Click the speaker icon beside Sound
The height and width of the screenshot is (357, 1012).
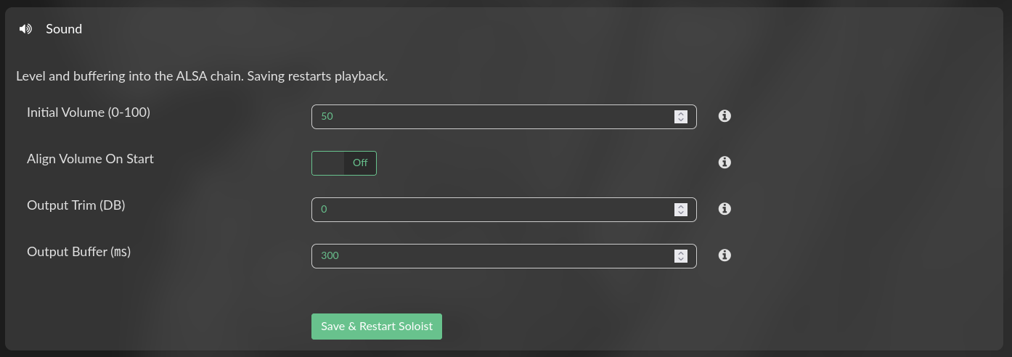(x=25, y=29)
